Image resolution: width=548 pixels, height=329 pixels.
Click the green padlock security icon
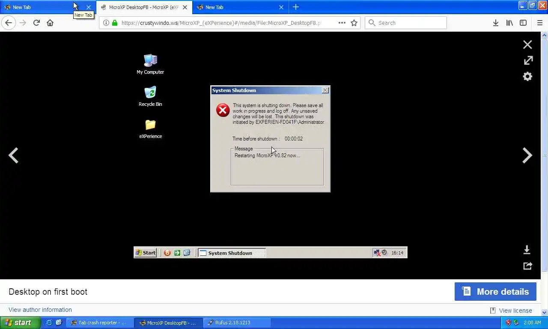click(114, 23)
